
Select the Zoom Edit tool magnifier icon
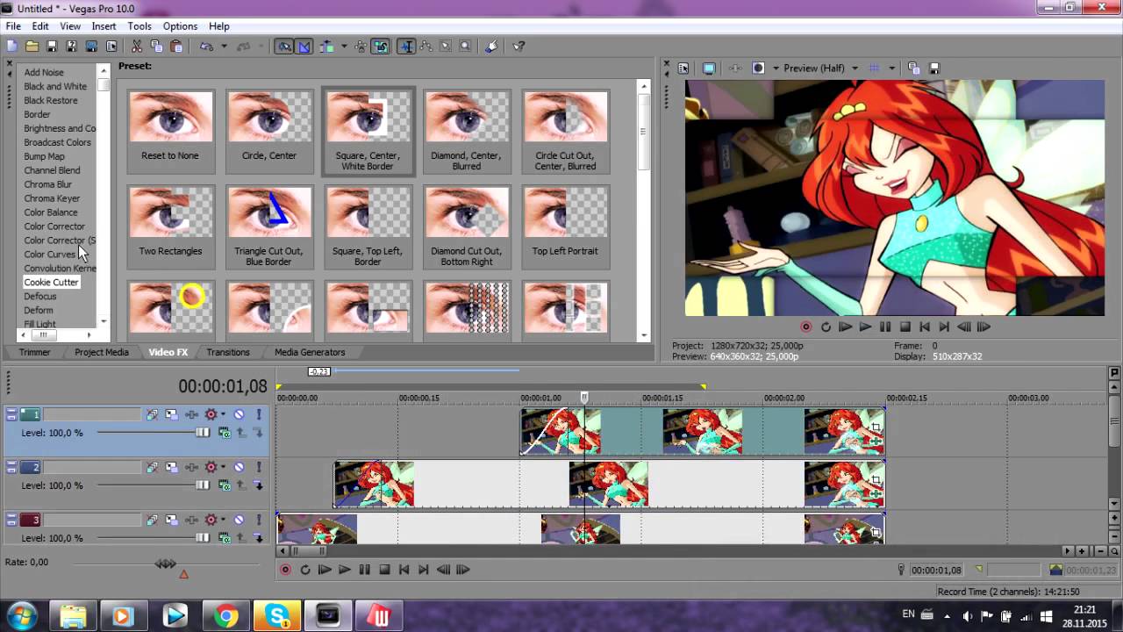465,47
